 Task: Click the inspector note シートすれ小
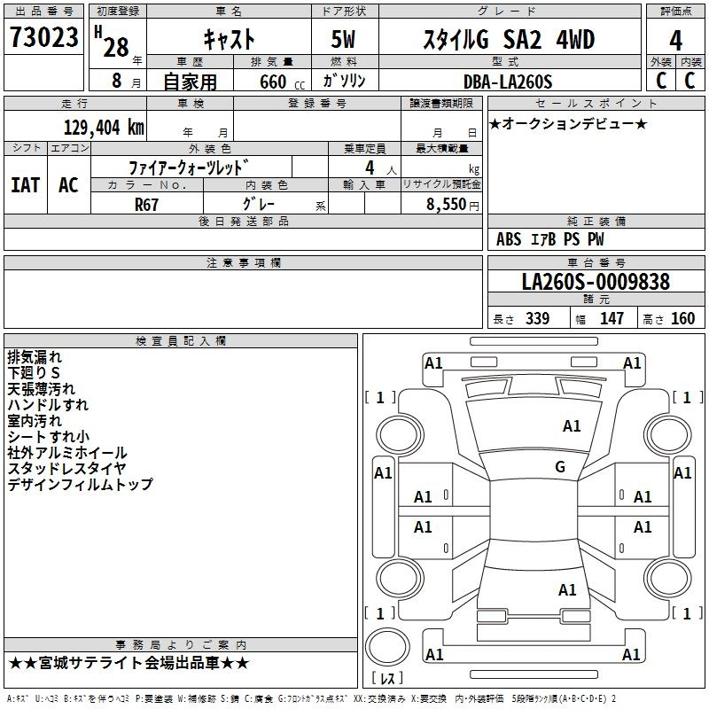(49, 436)
